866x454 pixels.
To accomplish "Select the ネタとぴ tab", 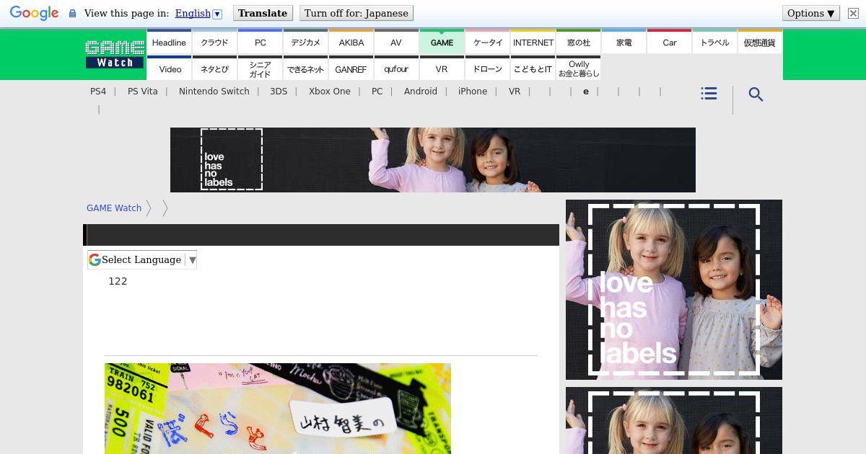I will pyautogui.click(x=214, y=68).
